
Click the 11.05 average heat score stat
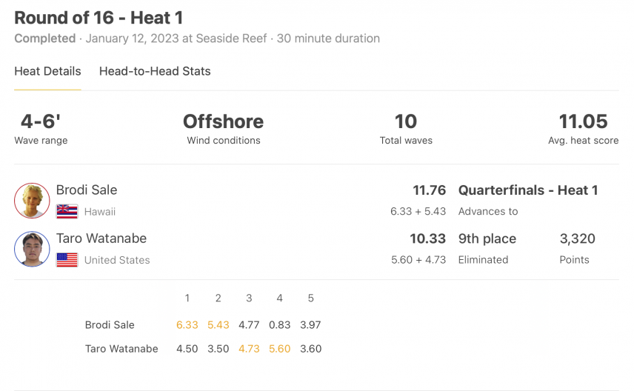click(x=583, y=121)
